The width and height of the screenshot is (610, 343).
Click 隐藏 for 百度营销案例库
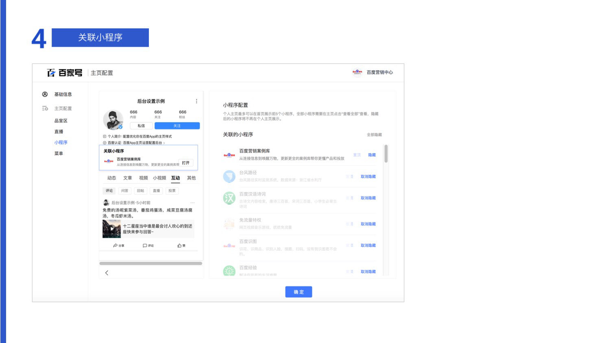coord(372,155)
